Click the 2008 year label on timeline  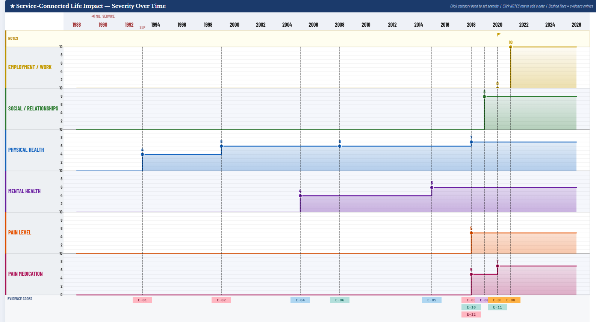tap(340, 25)
